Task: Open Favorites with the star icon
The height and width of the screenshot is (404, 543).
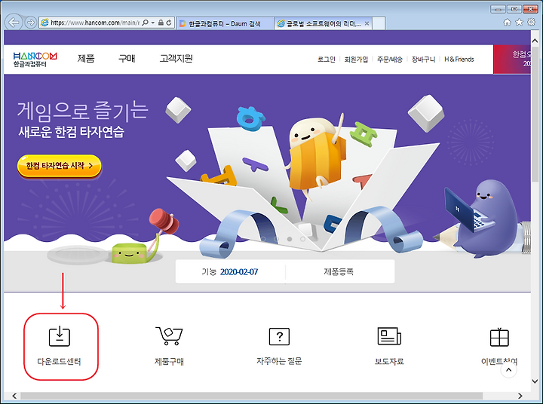Action: tap(519, 22)
